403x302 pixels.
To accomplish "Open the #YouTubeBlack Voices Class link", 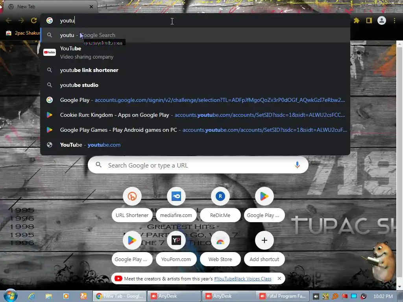I will (242, 279).
